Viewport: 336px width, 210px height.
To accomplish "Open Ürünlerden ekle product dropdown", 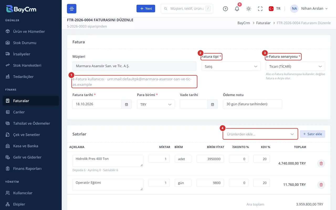I will [260, 134].
